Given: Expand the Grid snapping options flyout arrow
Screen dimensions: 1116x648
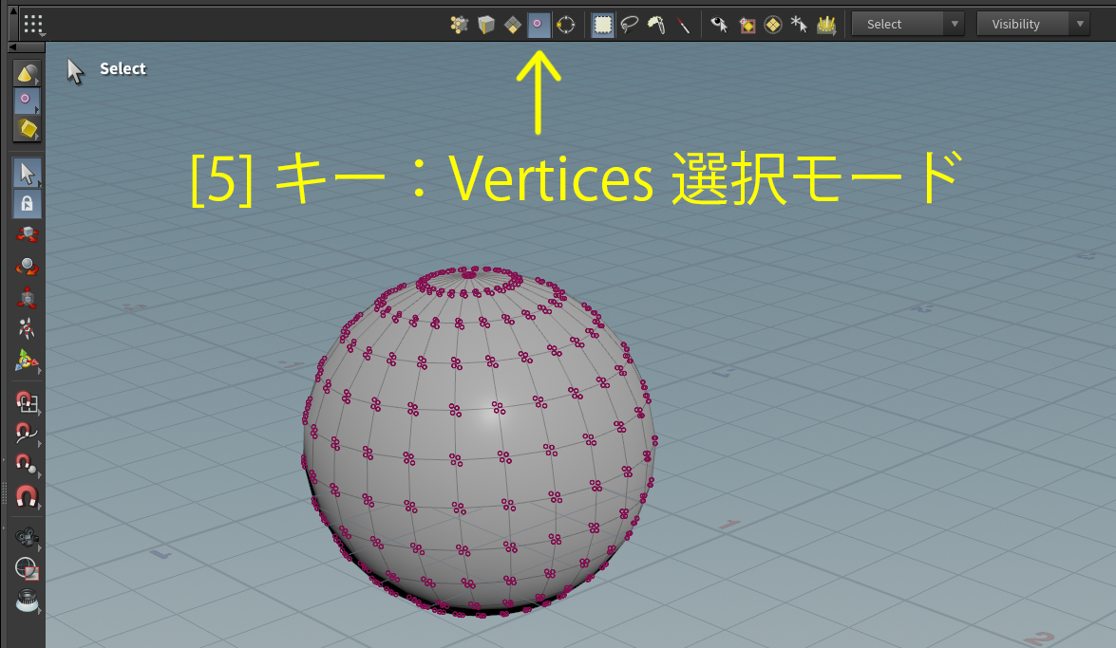Looking at the screenshot, I should click(x=39, y=413).
